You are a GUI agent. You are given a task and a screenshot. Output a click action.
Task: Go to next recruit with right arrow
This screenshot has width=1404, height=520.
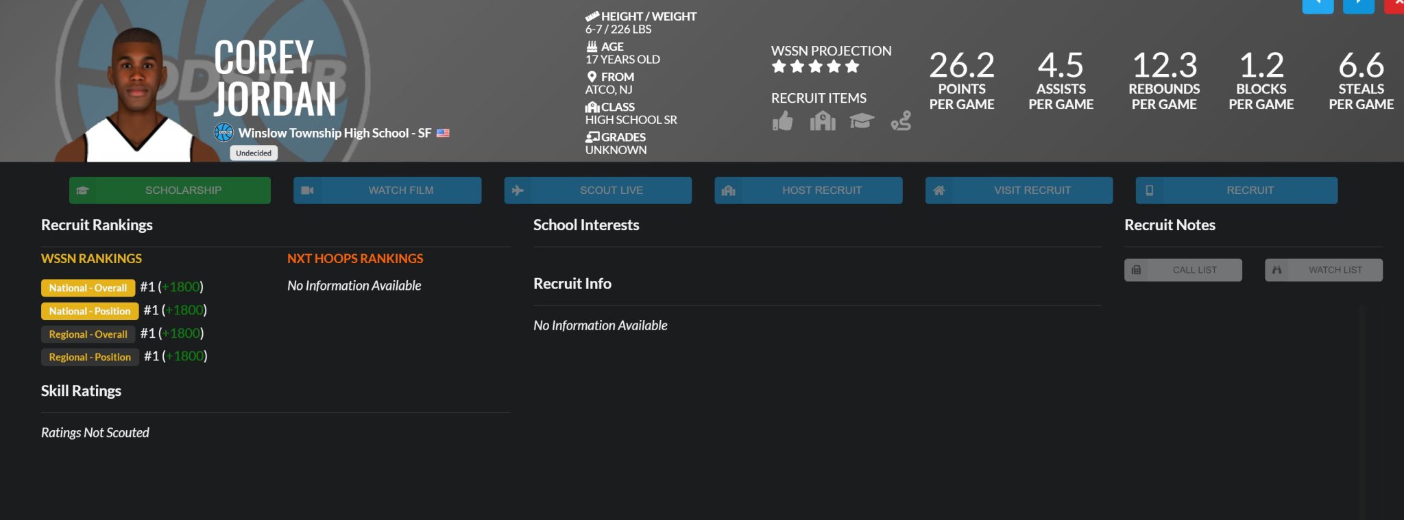click(x=1358, y=5)
